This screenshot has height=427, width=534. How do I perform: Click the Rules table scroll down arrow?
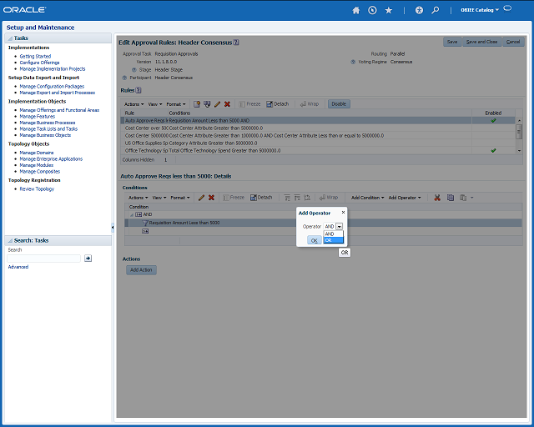click(519, 150)
